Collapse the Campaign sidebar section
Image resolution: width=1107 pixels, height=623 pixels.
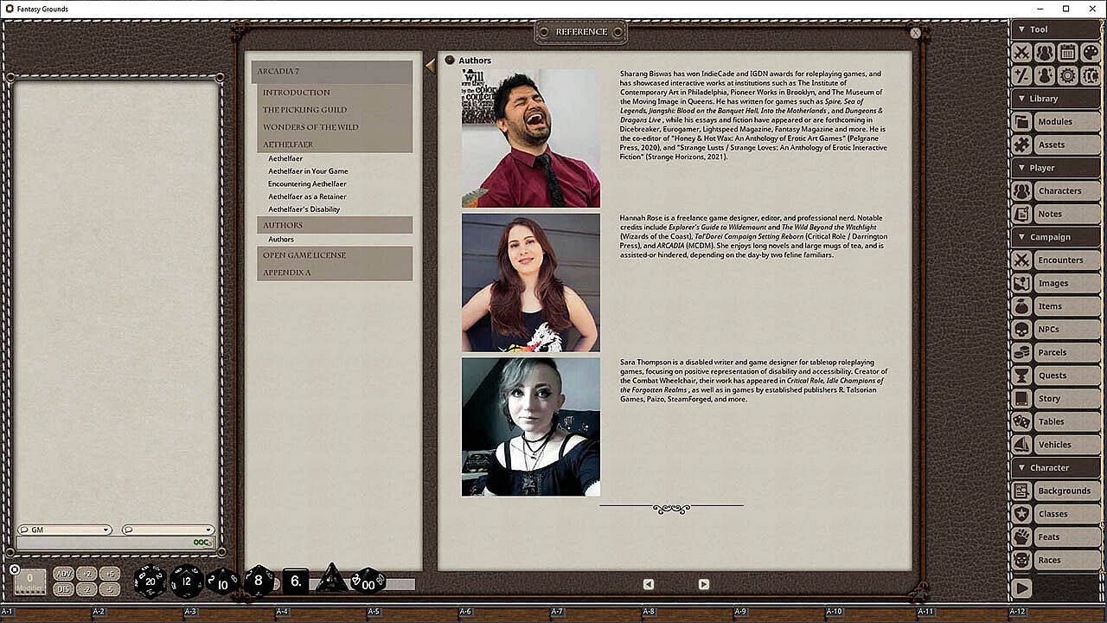[1056, 237]
